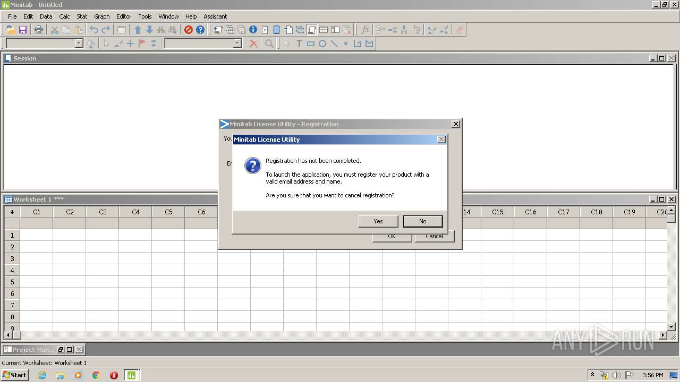Select the Text T graph annotation tool
680x382 pixels.
coord(299,44)
